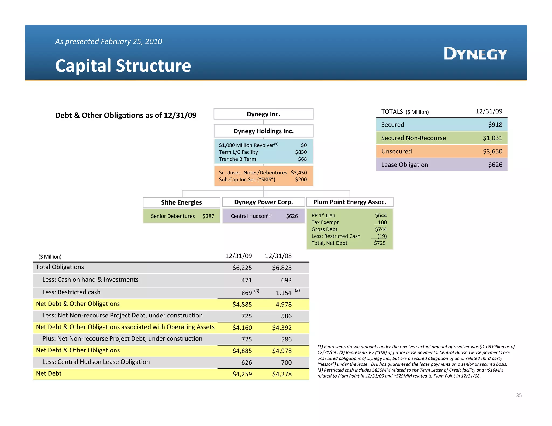This screenshot has height=426, width=552.
Task: Click the 693 cash value
Action: [x=286, y=280]
